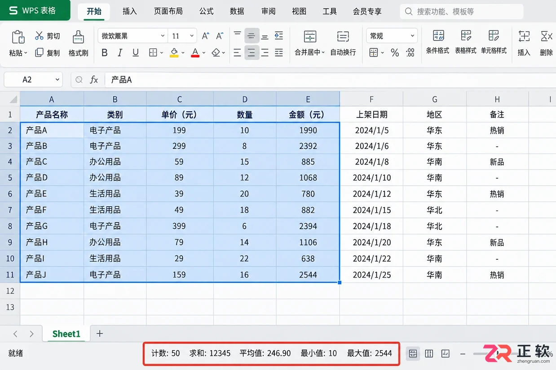Toggle align text left
This screenshot has width=556, height=370.
[238, 53]
